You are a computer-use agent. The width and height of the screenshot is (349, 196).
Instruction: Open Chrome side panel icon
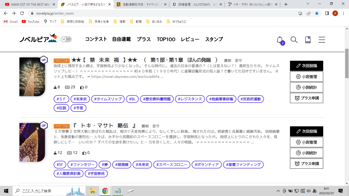(x=327, y=13)
